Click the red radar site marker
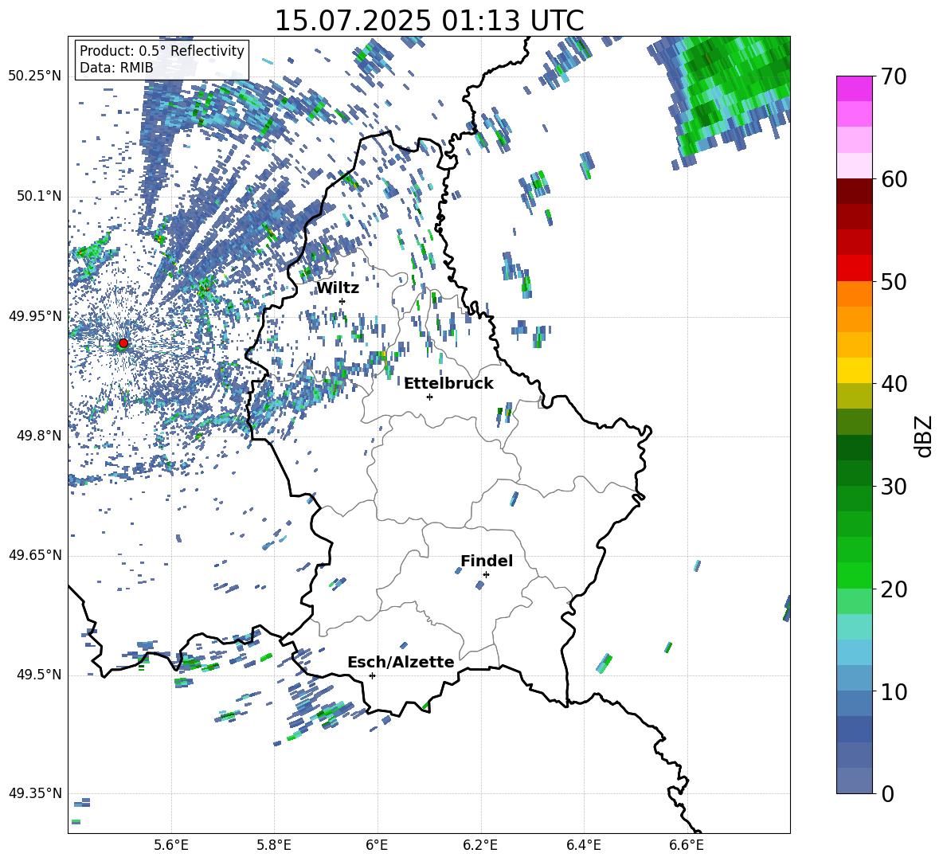Screen dimensions: 943x861 123,342
